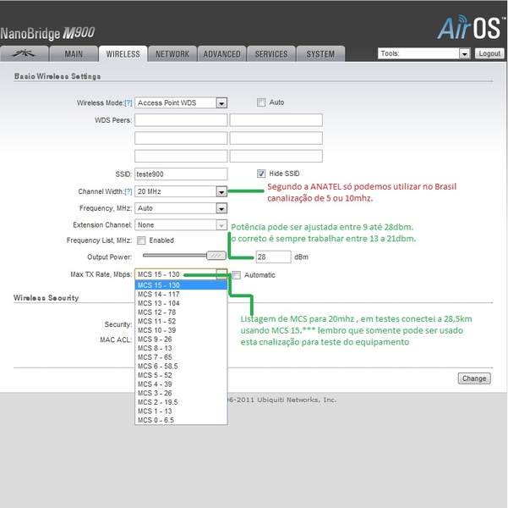The image size is (508, 508).
Task: Pick MCS 4 - 39 option
Action: (x=181, y=384)
